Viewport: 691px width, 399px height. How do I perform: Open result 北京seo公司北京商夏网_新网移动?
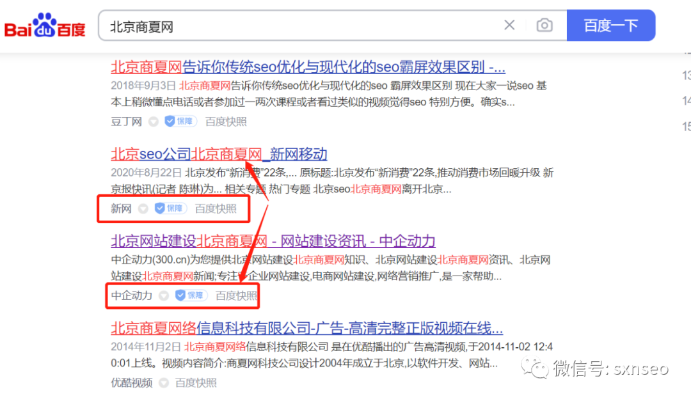click(x=219, y=154)
